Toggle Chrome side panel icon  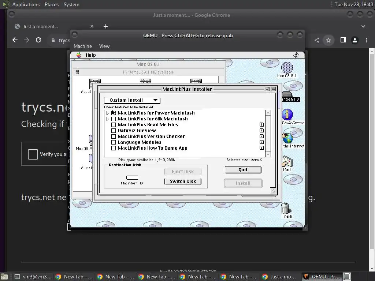(x=343, y=40)
